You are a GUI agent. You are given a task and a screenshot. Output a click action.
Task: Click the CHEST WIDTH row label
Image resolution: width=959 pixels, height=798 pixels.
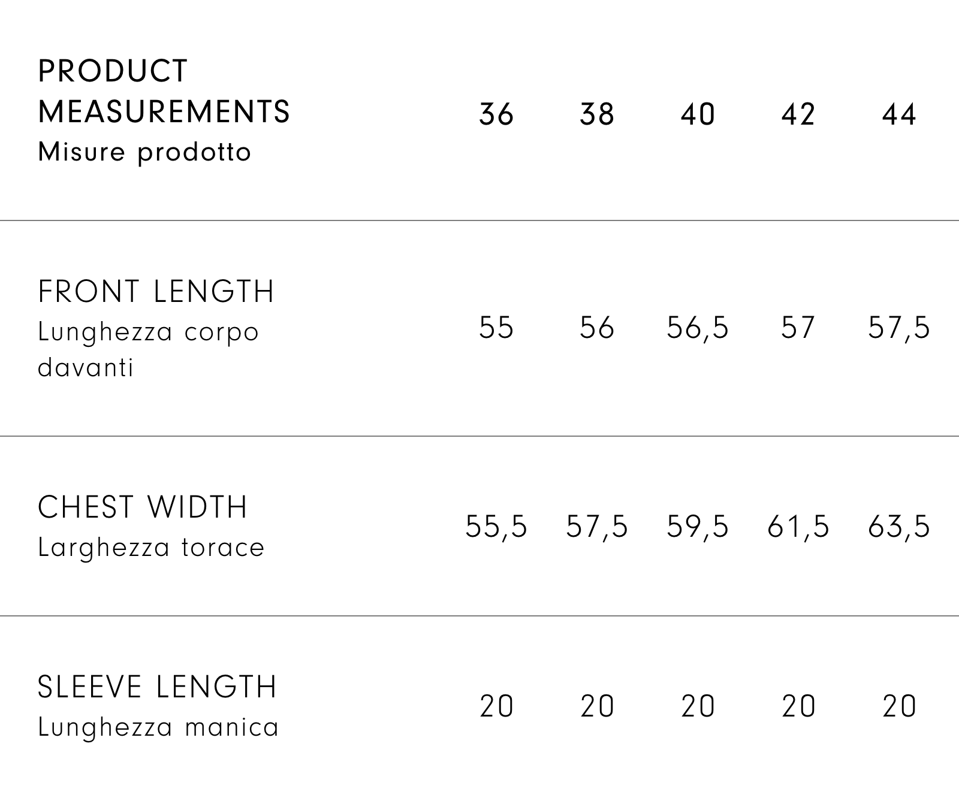pos(143,507)
